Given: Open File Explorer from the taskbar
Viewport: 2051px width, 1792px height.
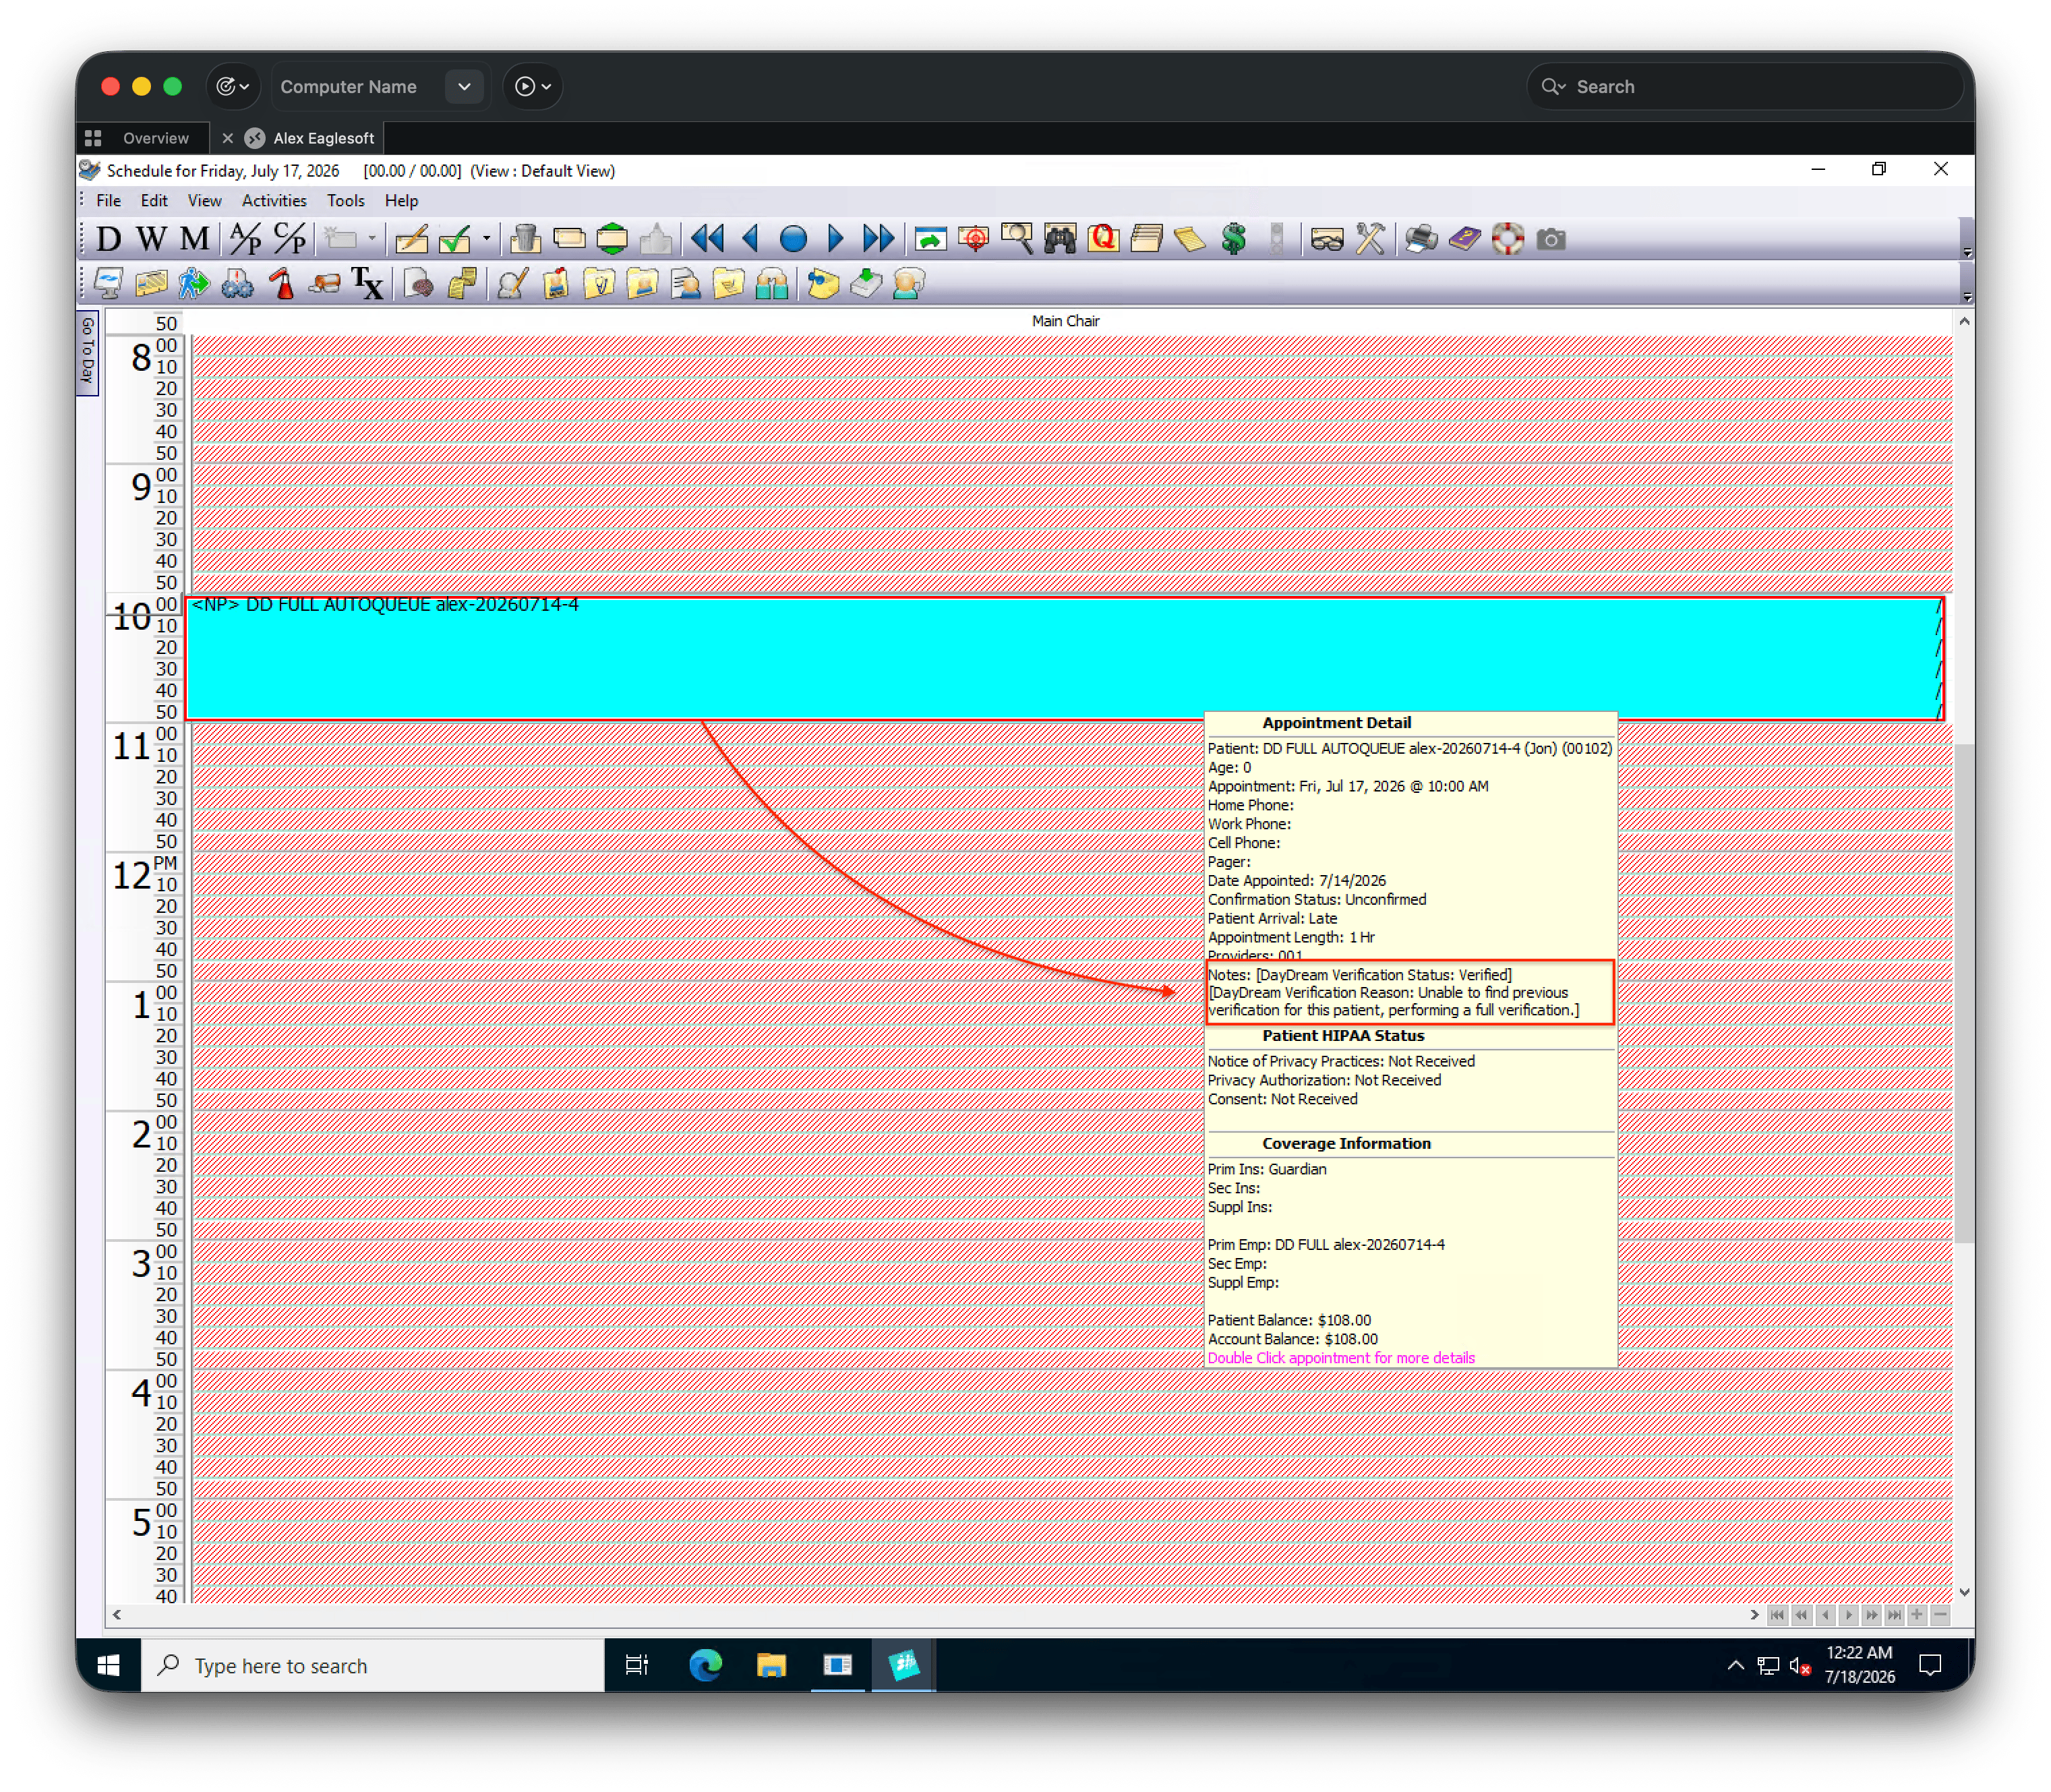Looking at the screenshot, I should [771, 1665].
